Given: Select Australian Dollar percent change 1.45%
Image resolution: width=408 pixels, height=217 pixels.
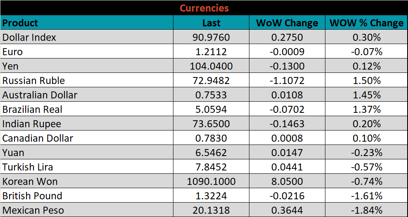Looking at the screenshot, I should (366, 95).
